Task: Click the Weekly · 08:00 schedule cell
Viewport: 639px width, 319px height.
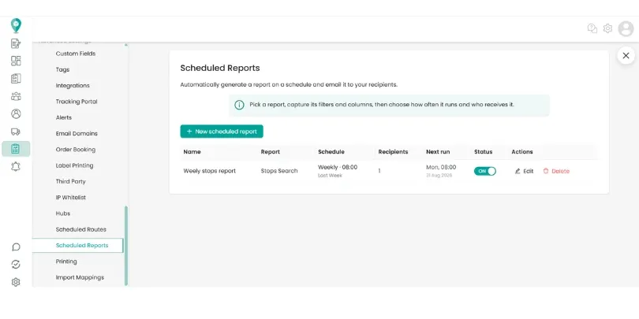Action: 338,167
